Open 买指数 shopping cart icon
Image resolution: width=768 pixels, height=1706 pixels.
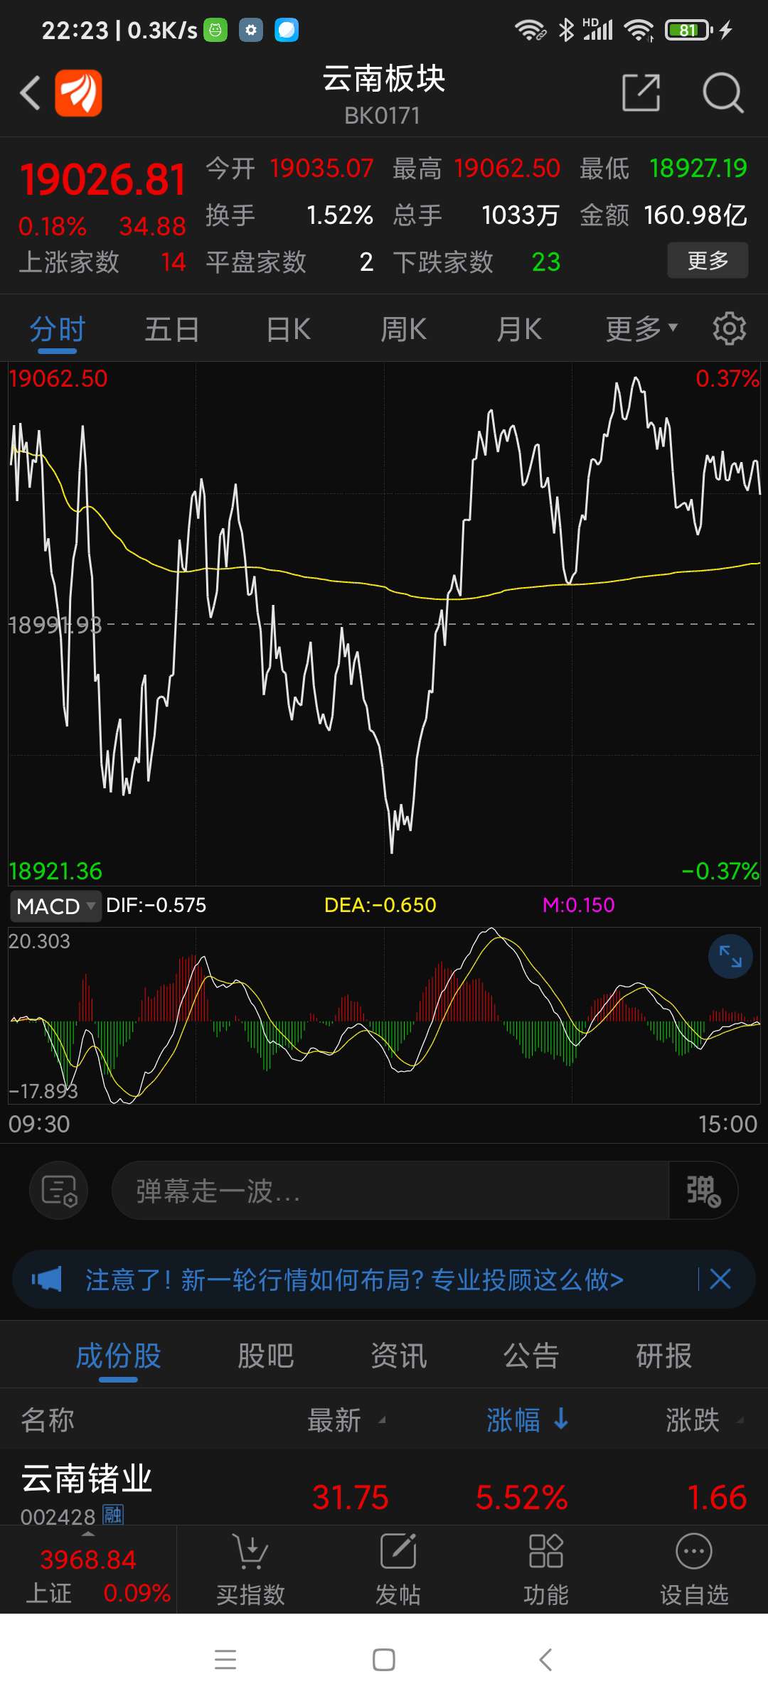(x=250, y=1569)
